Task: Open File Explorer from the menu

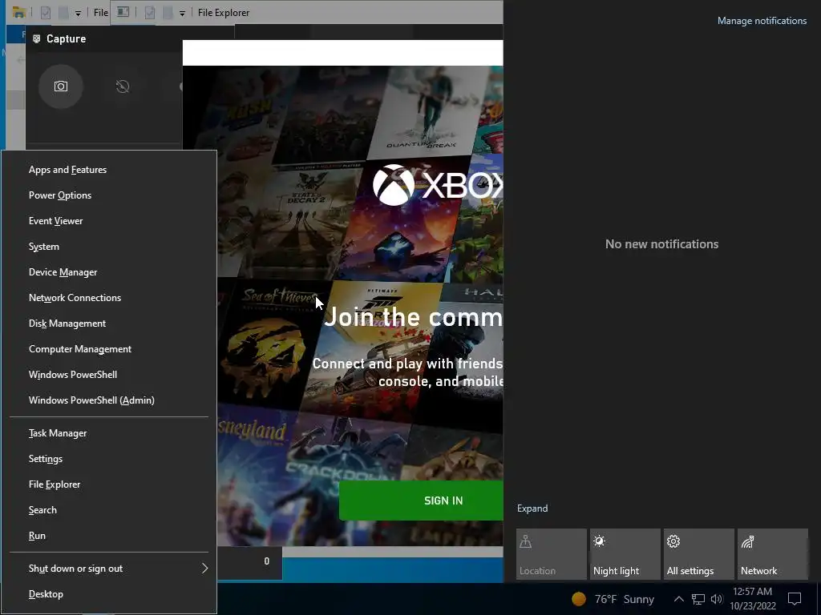Action: 109,484
